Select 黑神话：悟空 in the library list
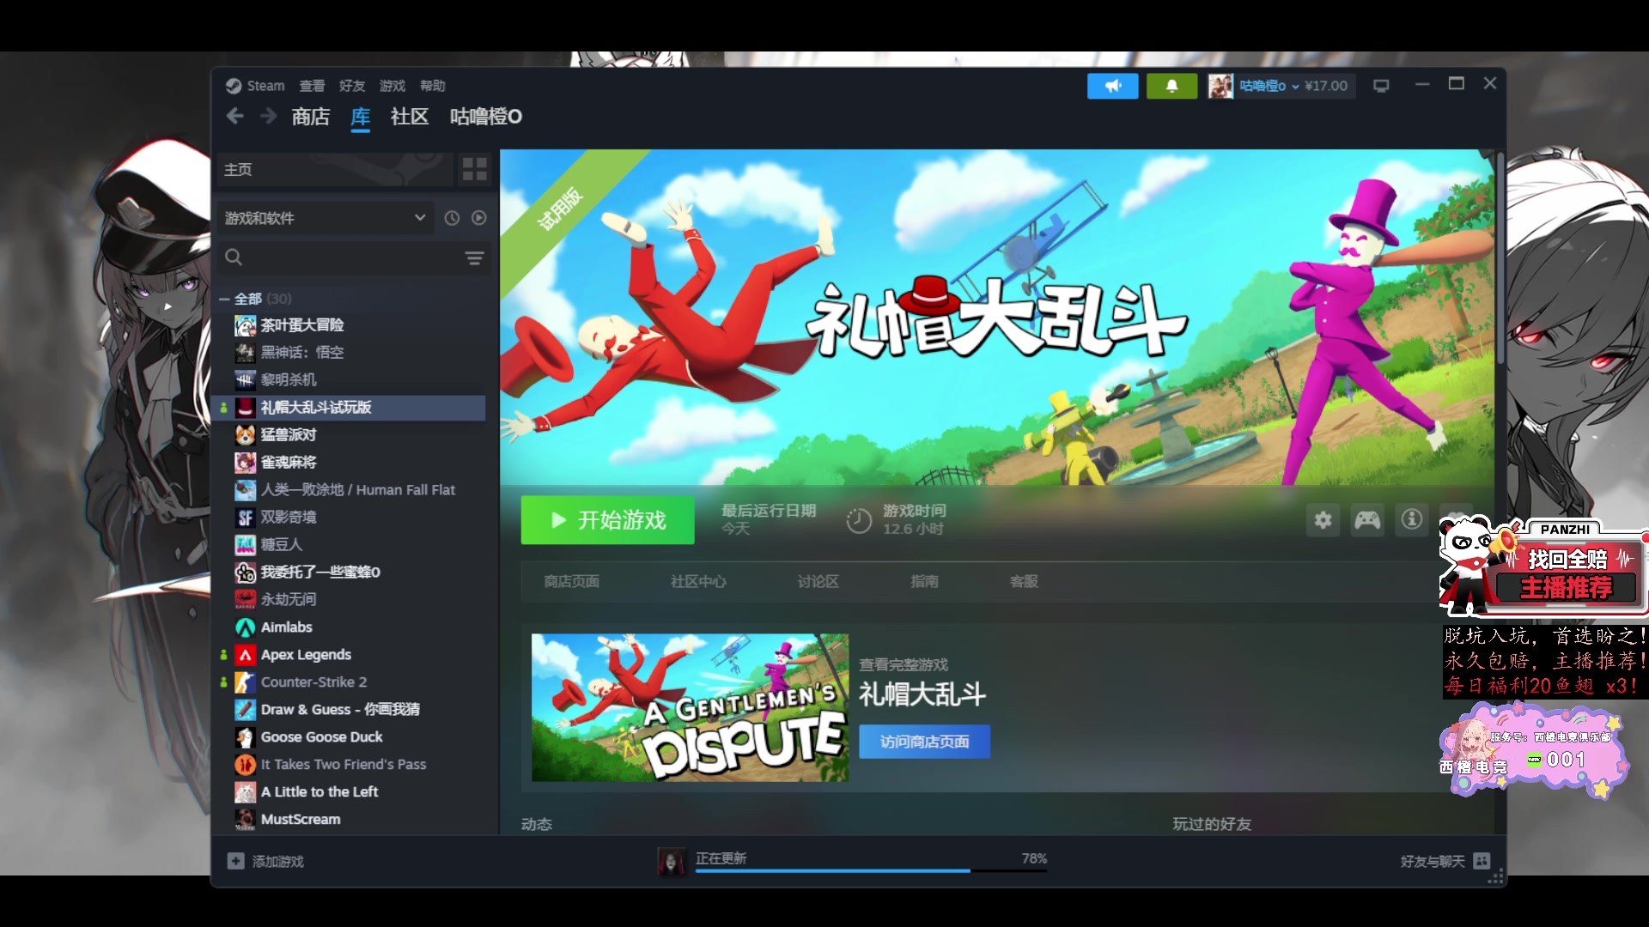 (x=302, y=353)
